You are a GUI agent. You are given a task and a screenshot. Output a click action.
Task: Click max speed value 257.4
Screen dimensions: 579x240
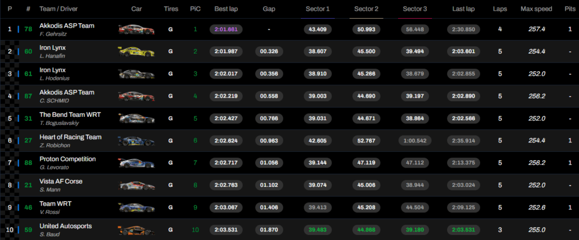click(x=537, y=29)
